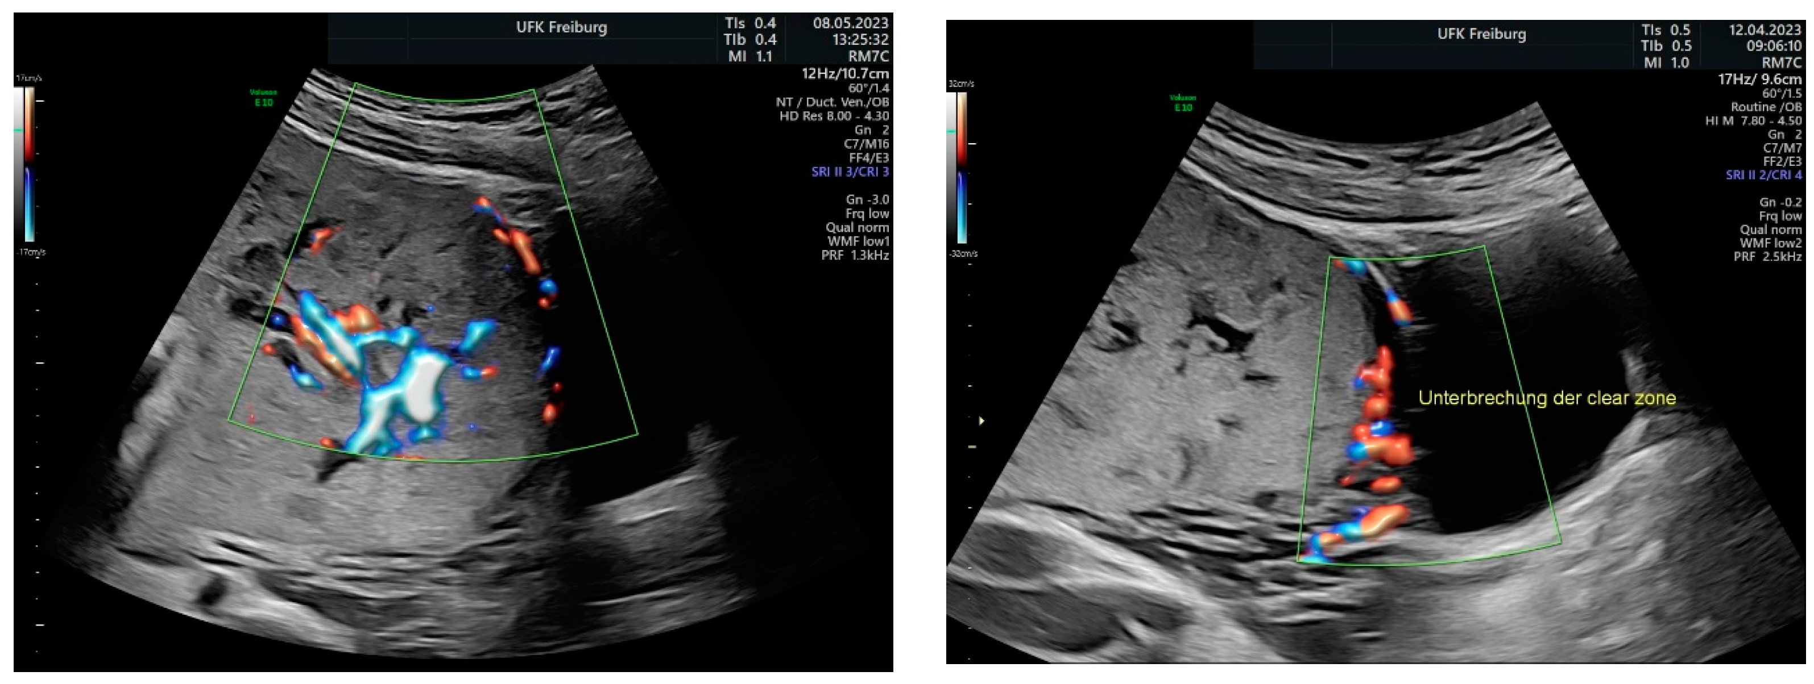
Task: Click the 'SRI II 3/CRI 3' blue label
Action: (x=850, y=172)
